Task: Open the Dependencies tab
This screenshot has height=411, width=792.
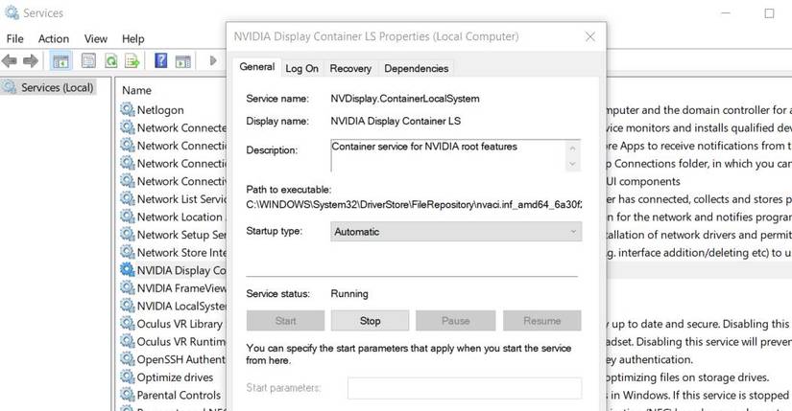Action: click(x=416, y=68)
